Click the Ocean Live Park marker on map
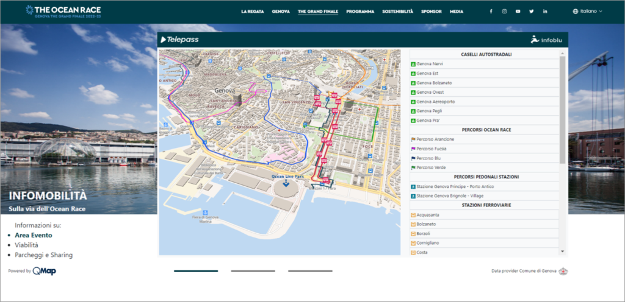This screenshot has height=302, width=625. pyautogui.click(x=286, y=183)
